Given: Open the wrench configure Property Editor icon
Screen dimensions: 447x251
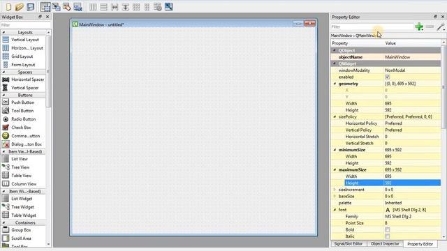Looking at the screenshot, I should 441,26.
